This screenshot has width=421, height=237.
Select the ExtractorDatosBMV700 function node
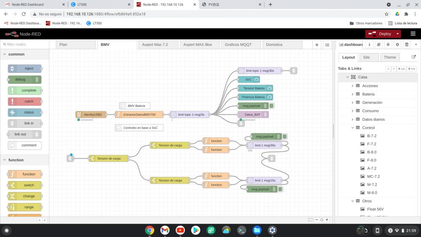[139, 115]
